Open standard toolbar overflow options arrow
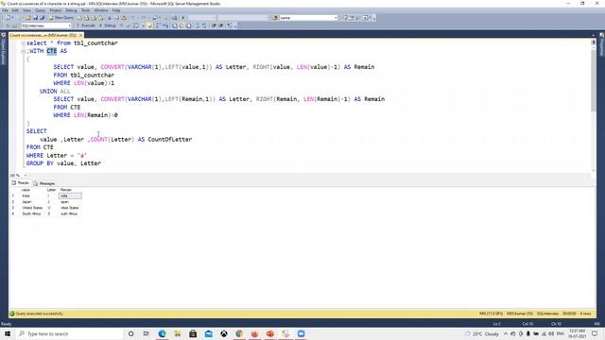 tap(374, 18)
